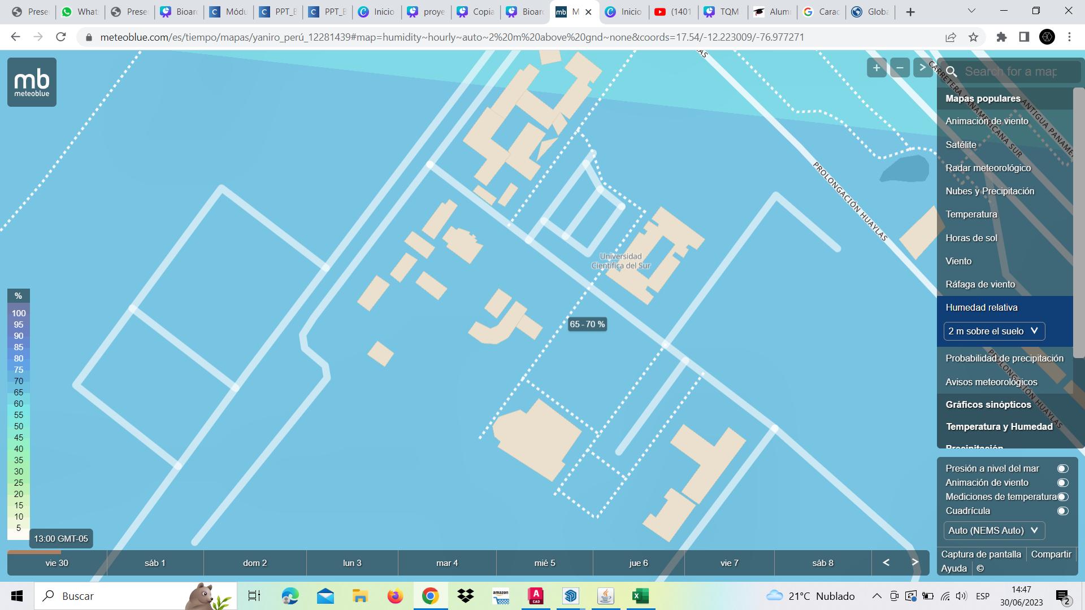1085x610 pixels.
Task: Open Mail app from taskbar
Action: (x=325, y=596)
